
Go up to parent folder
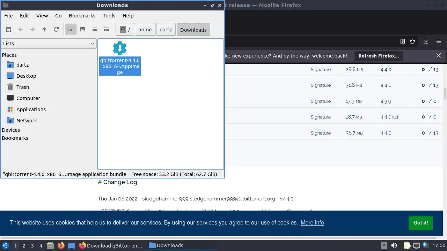pyautogui.click(x=44, y=30)
